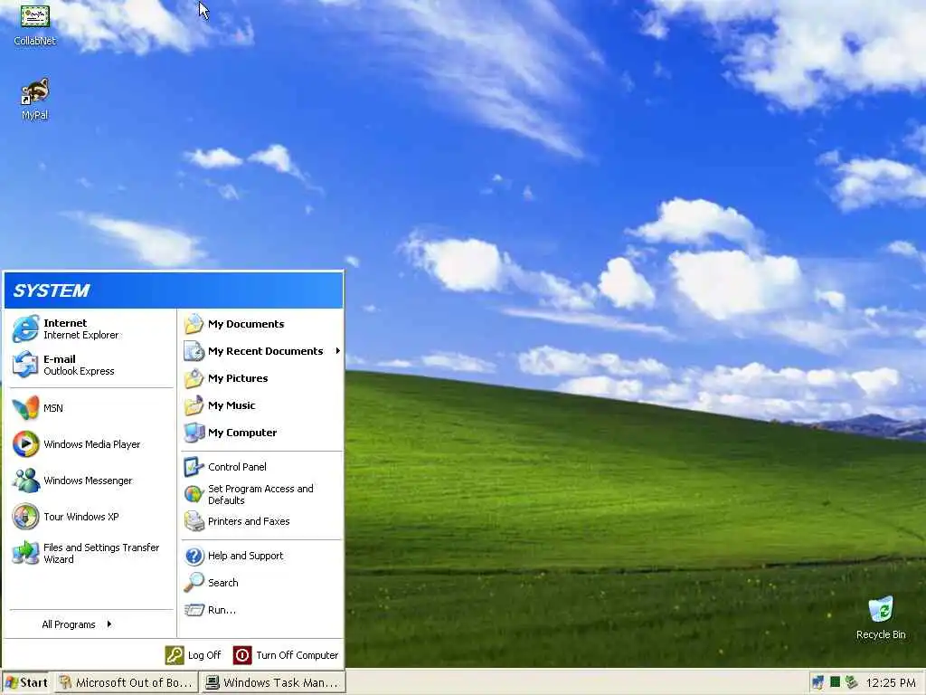The width and height of the screenshot is (926, 695).
Task: Click the 12:25 PM clock
Action: coord(891,683)
